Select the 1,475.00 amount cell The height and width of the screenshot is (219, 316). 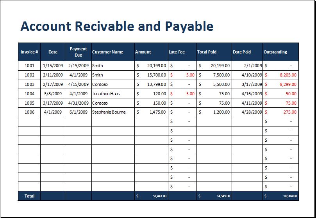tap(152, 112)
